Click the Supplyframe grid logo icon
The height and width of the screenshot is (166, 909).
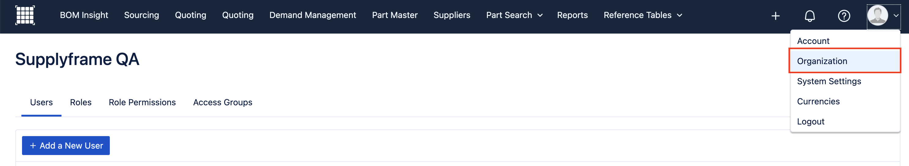pyautogui.click(x=25, y=15)
